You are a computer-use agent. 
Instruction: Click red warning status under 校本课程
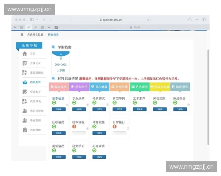click(74, 126)
